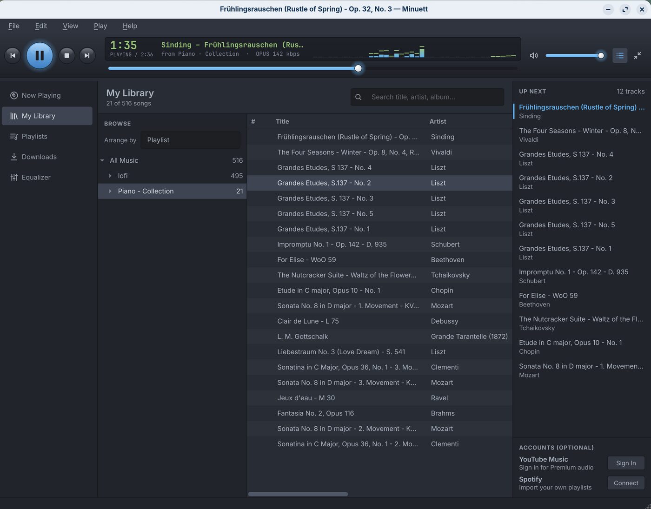Mute audio via the speaker icon
This screenshot has height=509, width=651.
click(534, 55)
